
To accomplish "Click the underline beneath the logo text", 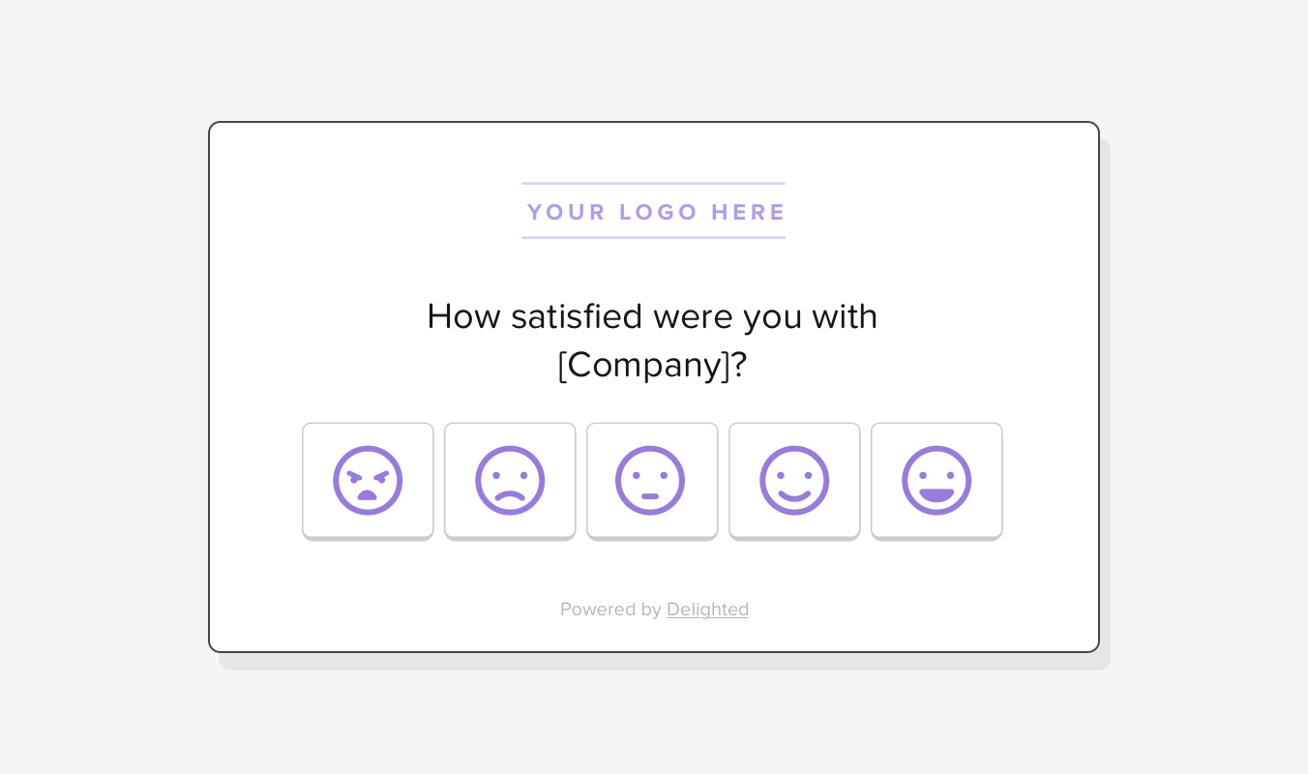I will [653, 237].
